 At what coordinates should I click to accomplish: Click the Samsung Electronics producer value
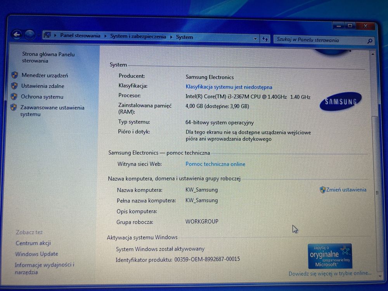210,77
